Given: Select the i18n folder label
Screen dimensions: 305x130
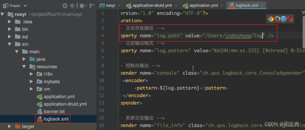Looking at the screenshot, I should 48,74.
